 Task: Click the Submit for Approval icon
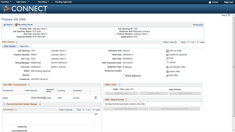(x=167, y=55)
